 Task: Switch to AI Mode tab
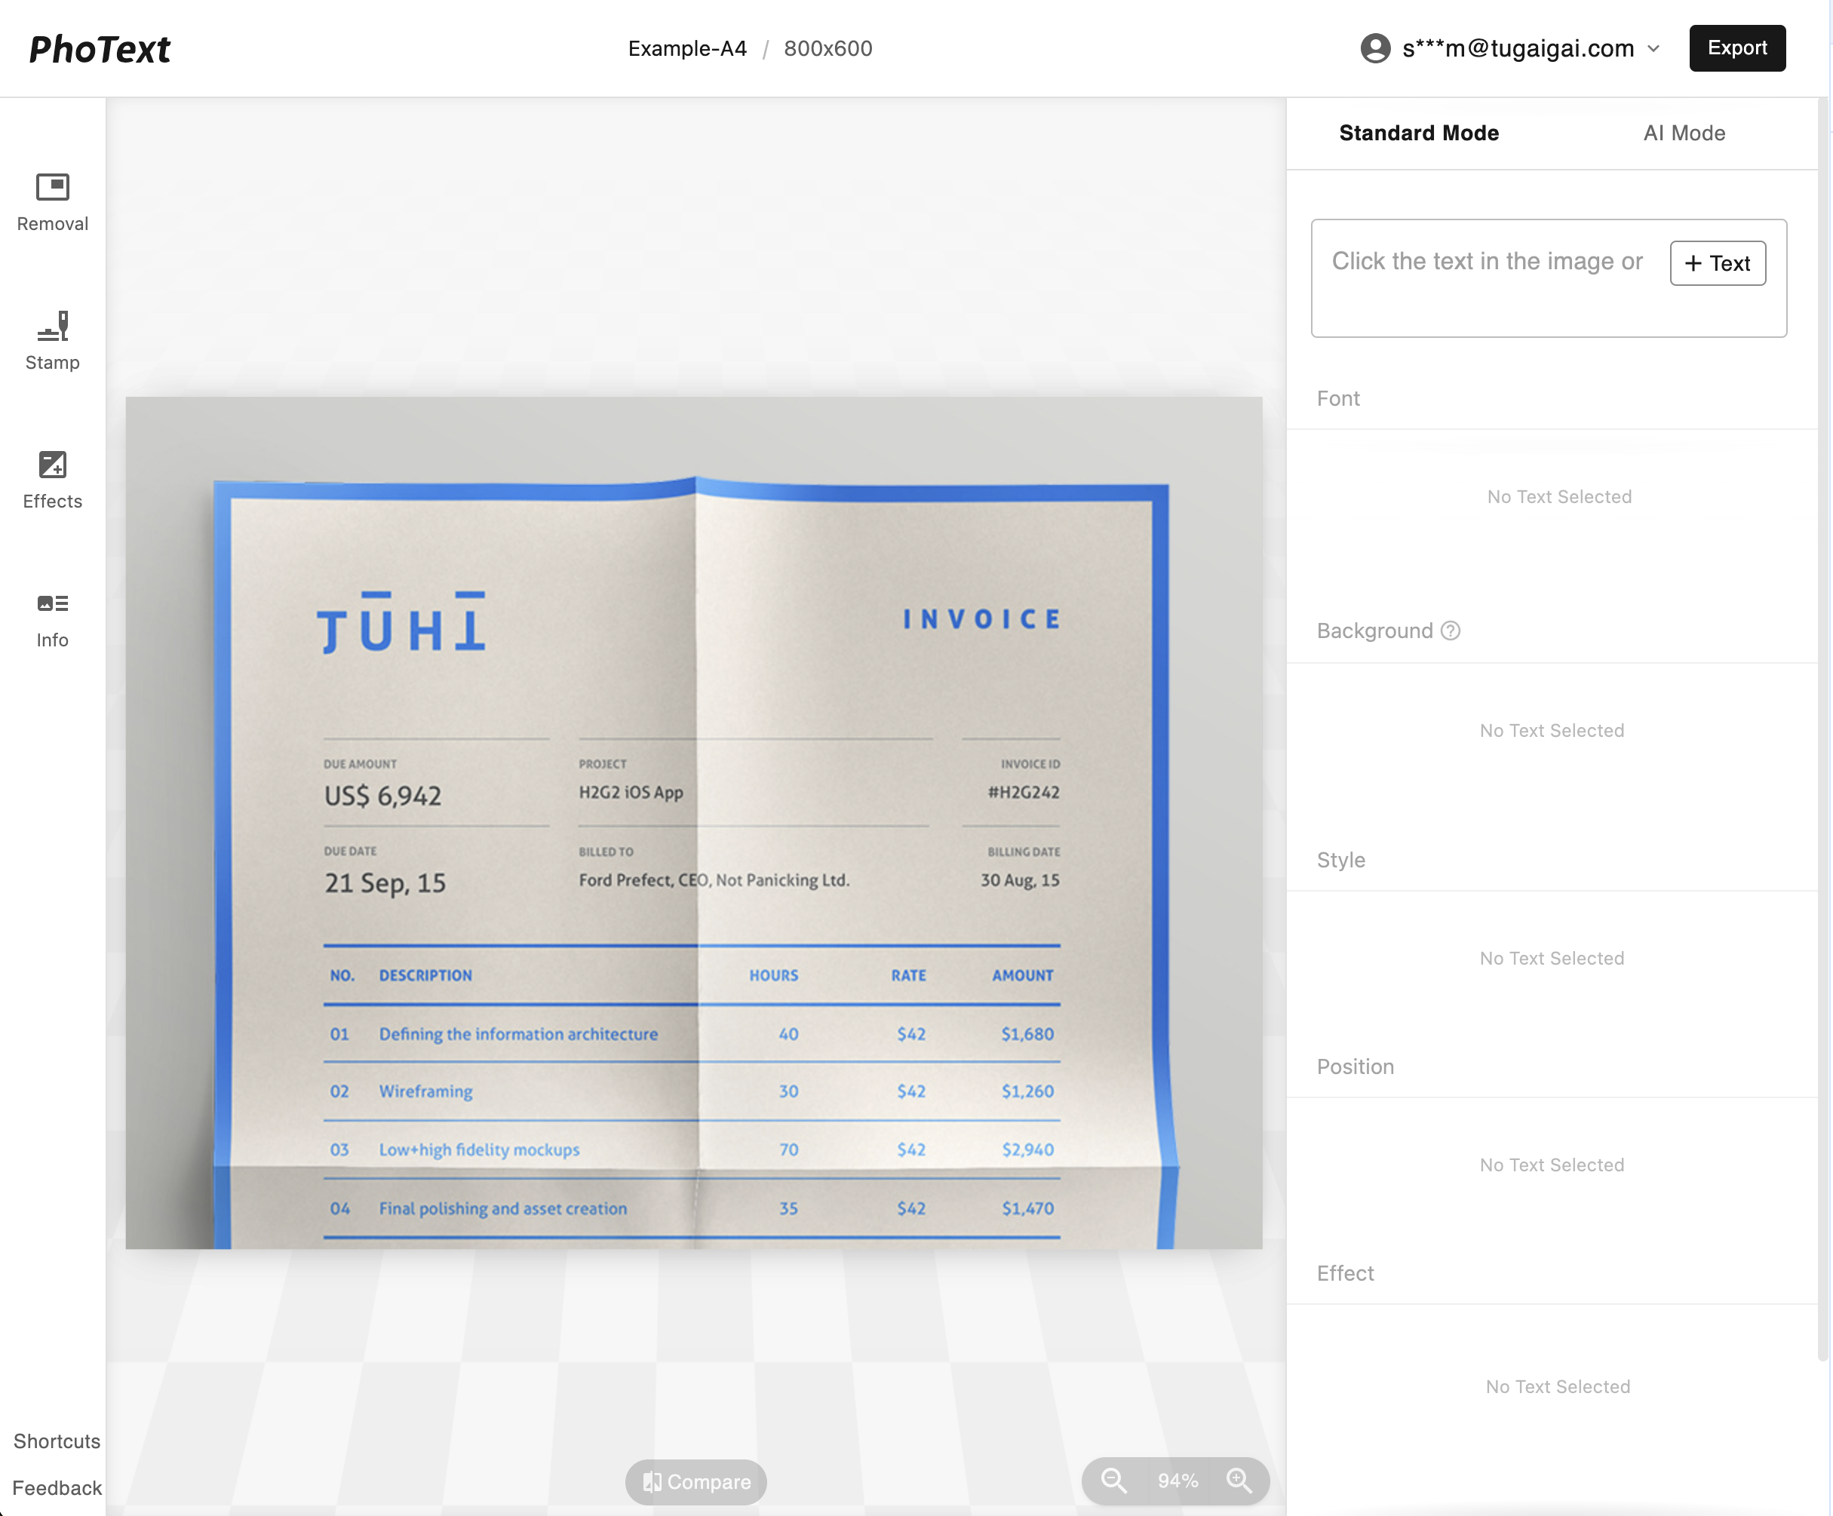1685,133
